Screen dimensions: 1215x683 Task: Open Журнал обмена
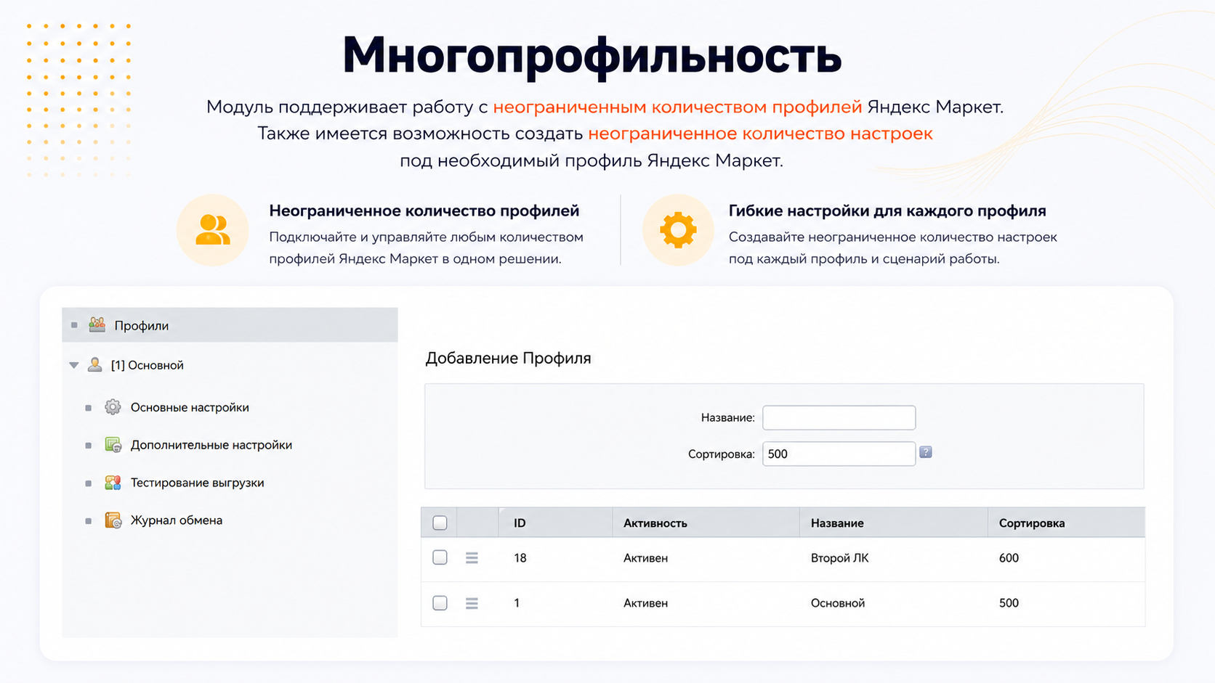click(177, 520)
